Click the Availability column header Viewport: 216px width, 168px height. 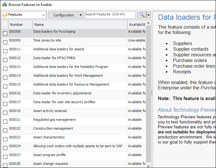point(137,25)
